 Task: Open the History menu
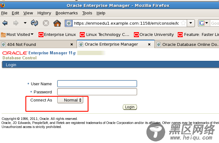click(44, 13)
